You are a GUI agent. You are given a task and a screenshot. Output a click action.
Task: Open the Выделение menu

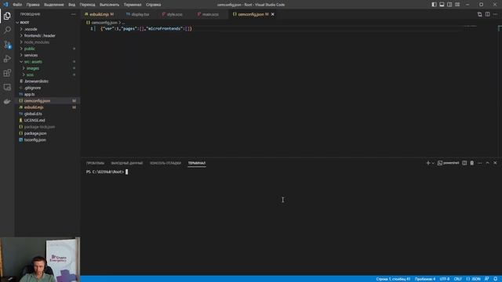click(x=54, y=5)
